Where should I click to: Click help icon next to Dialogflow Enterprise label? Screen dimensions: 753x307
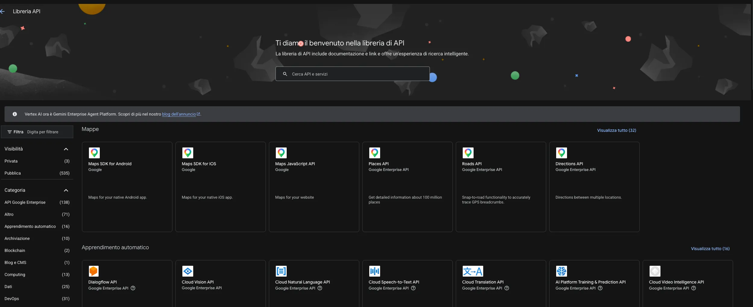click(133, 288)
